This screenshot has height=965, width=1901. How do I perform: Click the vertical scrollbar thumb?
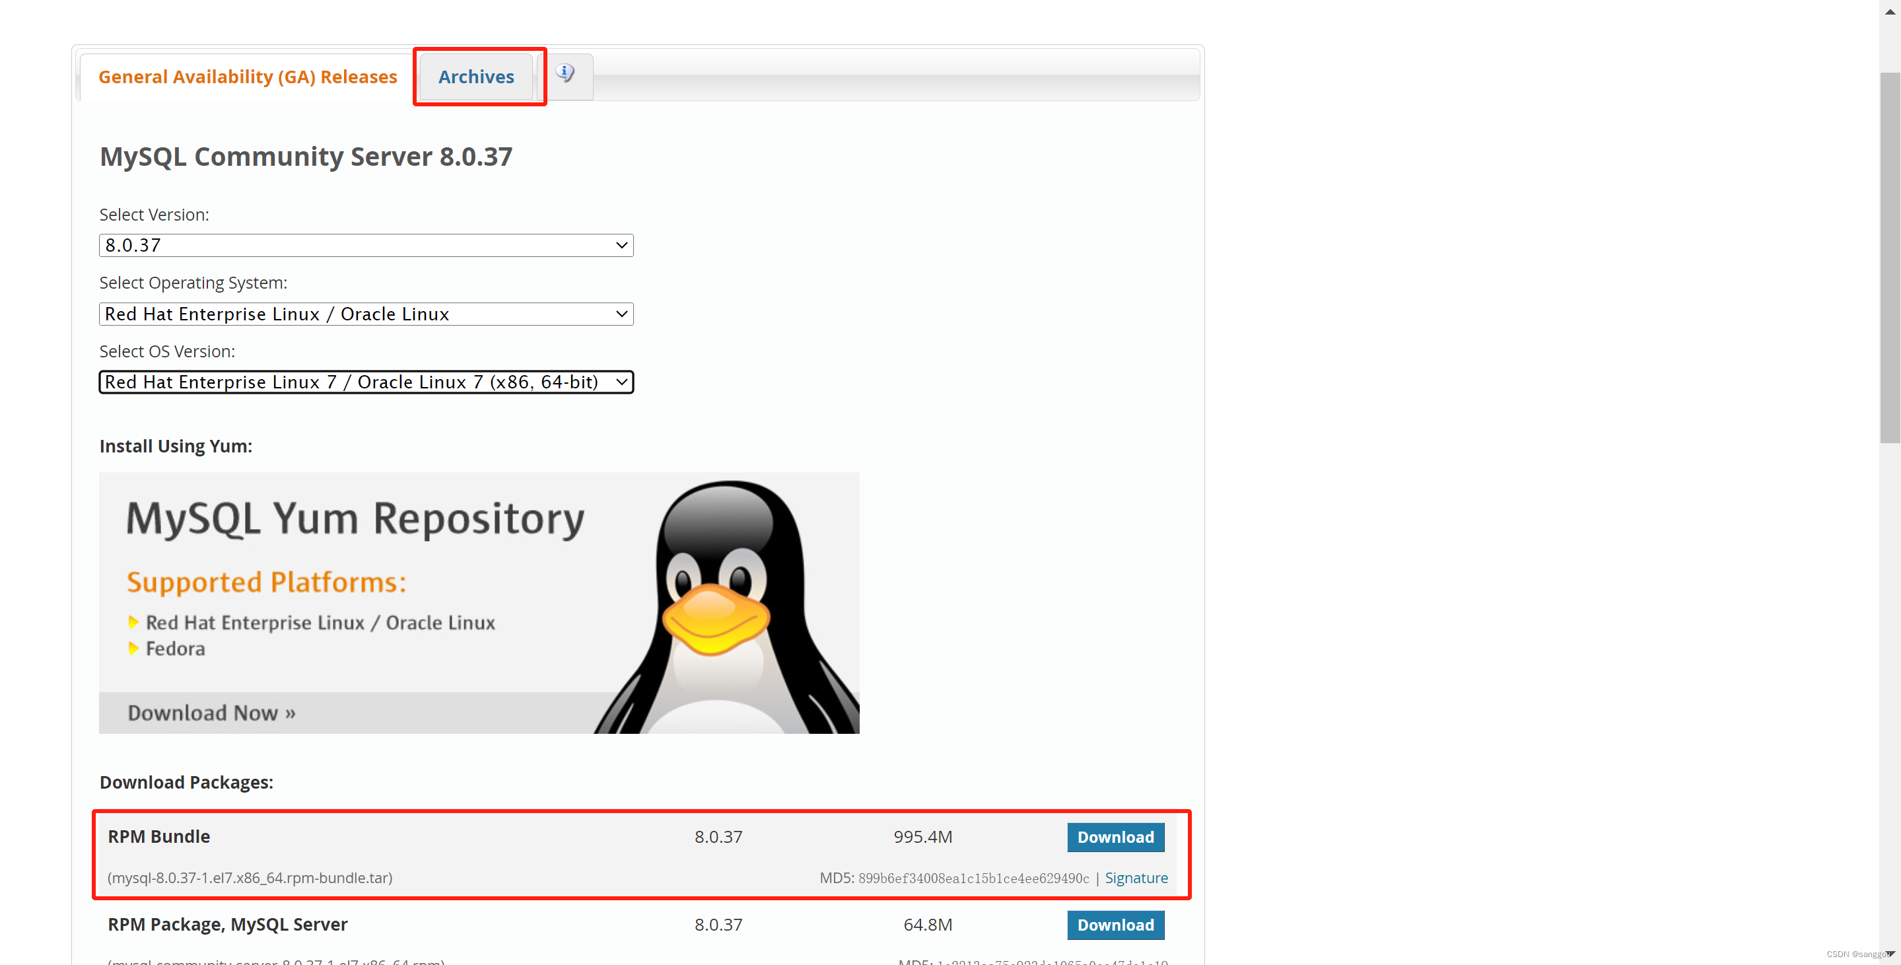(1890, 258)
